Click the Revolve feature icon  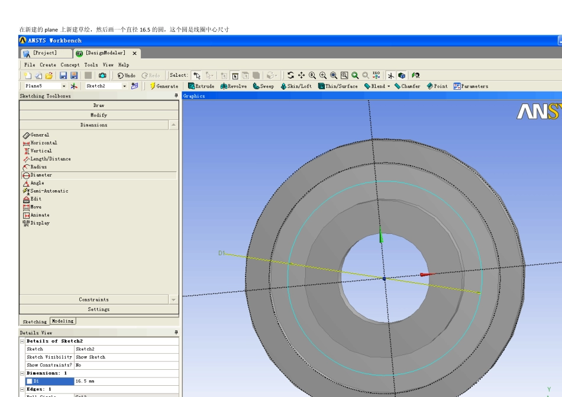pyautogui.click(x=224, y=86)
